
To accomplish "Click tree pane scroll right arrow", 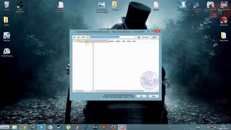I will (91, 91).
